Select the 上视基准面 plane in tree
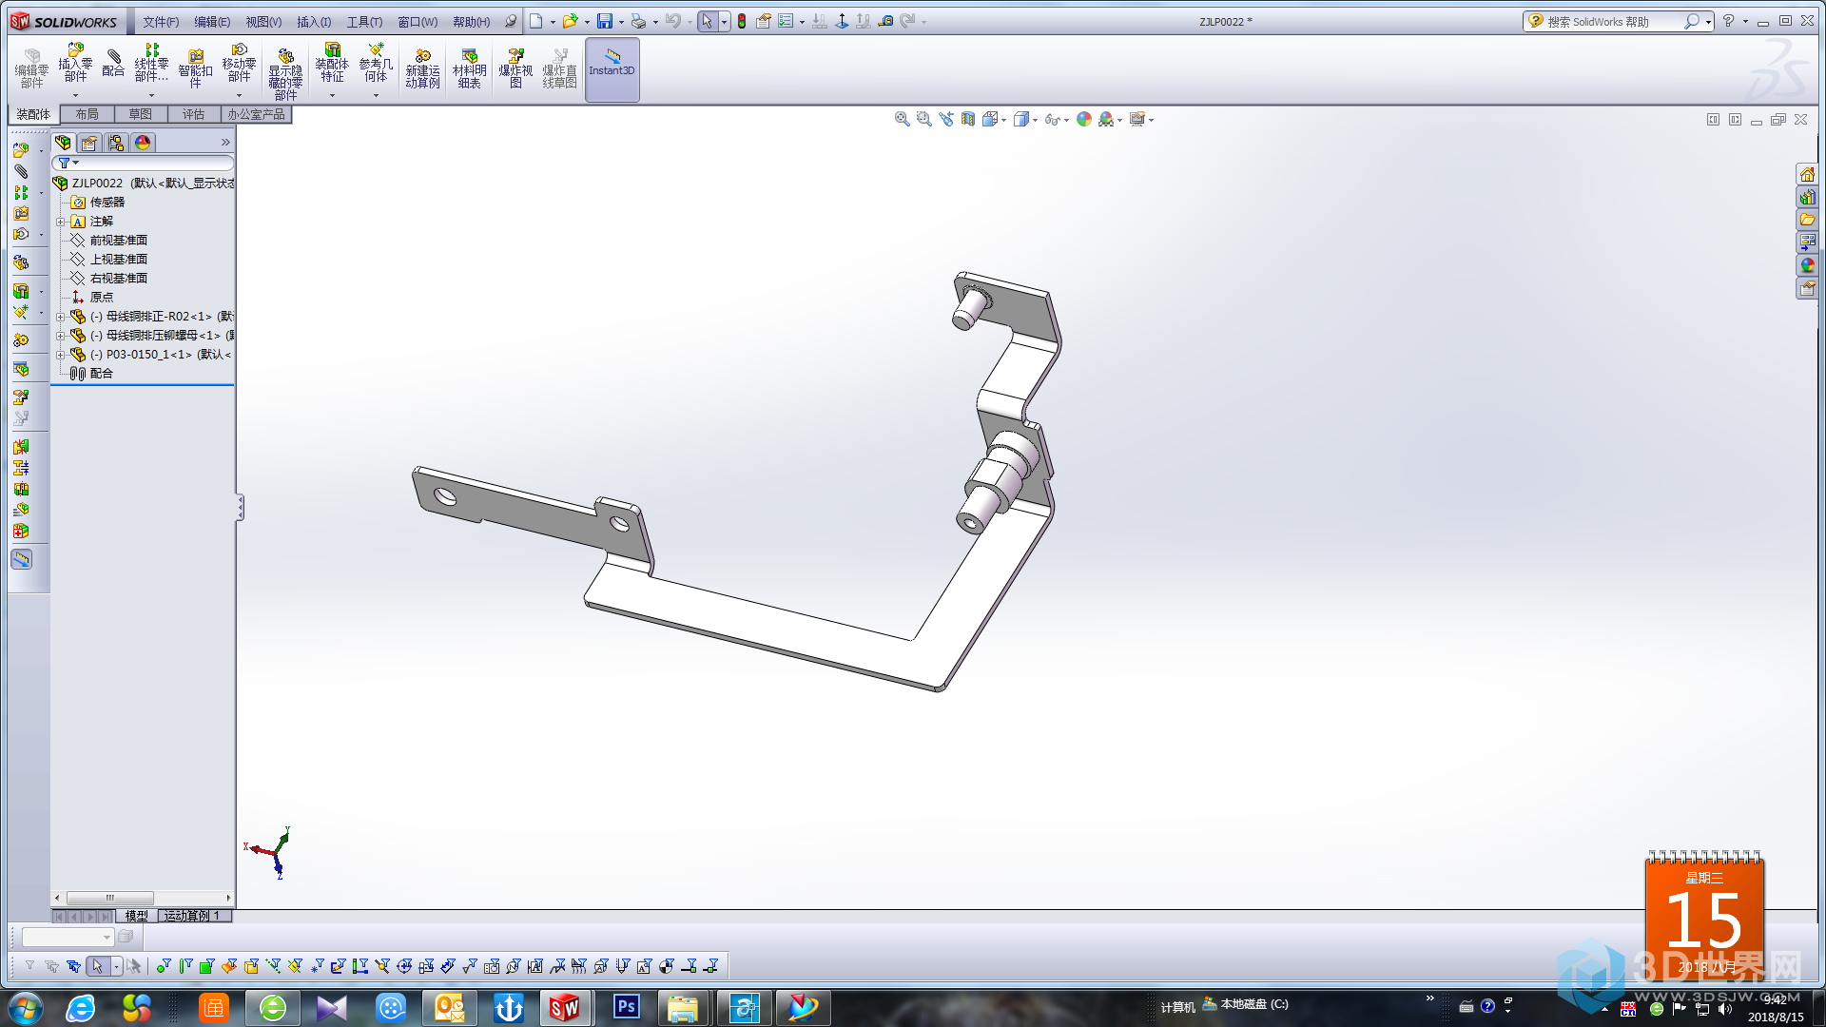The width and height of the screenshot is (1826, 1027). [x=118, y=260]
